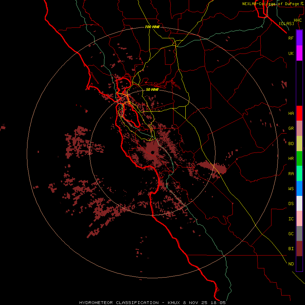Click the GC legend label

[291, 234]
